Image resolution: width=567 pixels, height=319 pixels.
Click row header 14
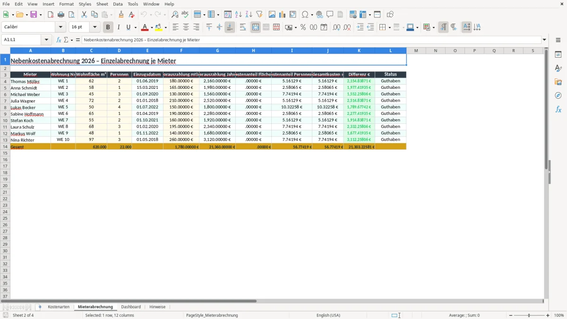(5, 147)
